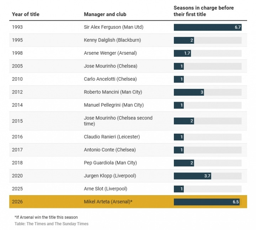256x230 pixels.
Task: Click the highlighted Mikel Arteta (Arsenal) text
Action: (108, 202)
